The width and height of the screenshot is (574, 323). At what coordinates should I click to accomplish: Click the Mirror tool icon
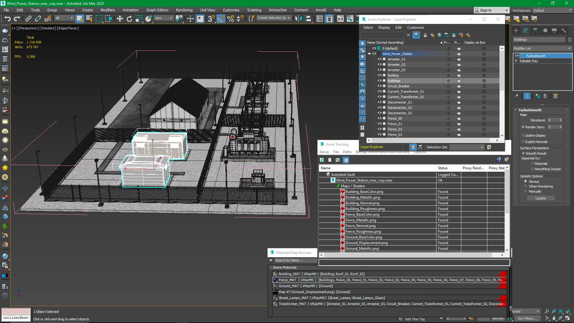pos(298,19)
